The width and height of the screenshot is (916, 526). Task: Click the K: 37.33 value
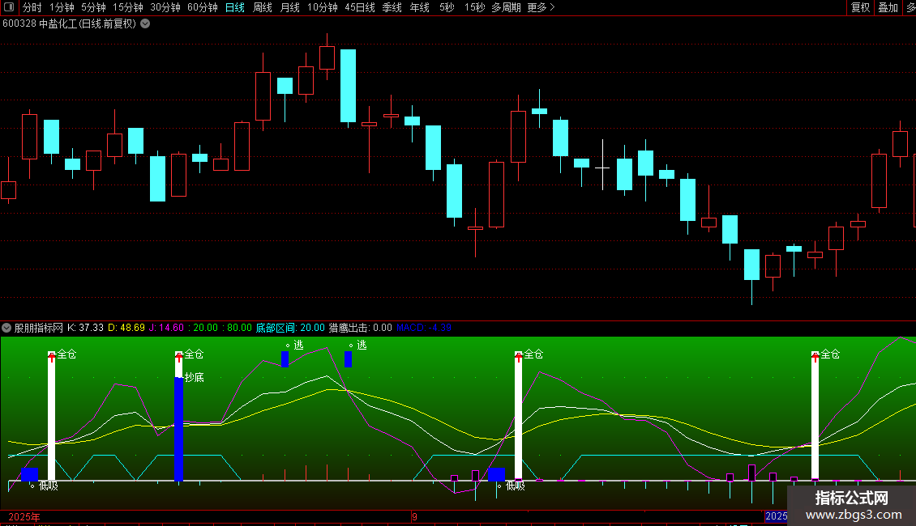tap(85, 328)
